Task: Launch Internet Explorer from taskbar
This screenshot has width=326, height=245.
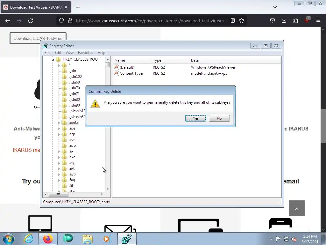Action: pos(28,239)
